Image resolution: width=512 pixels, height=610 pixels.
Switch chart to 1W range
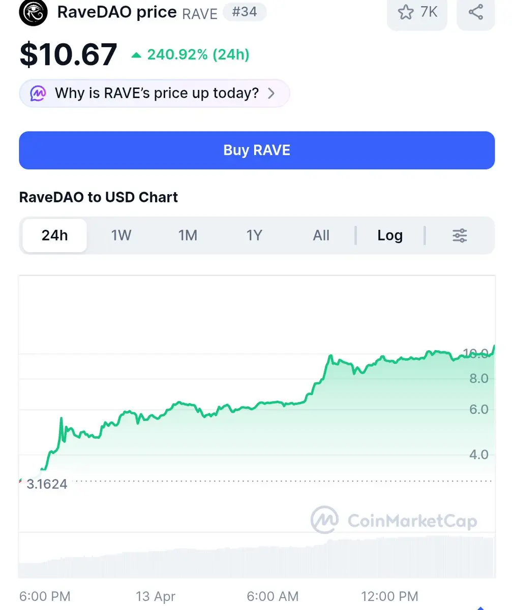[121, 235]
